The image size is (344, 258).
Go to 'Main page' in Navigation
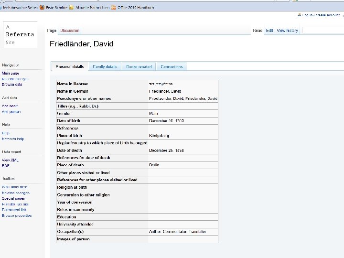point(11,73)
